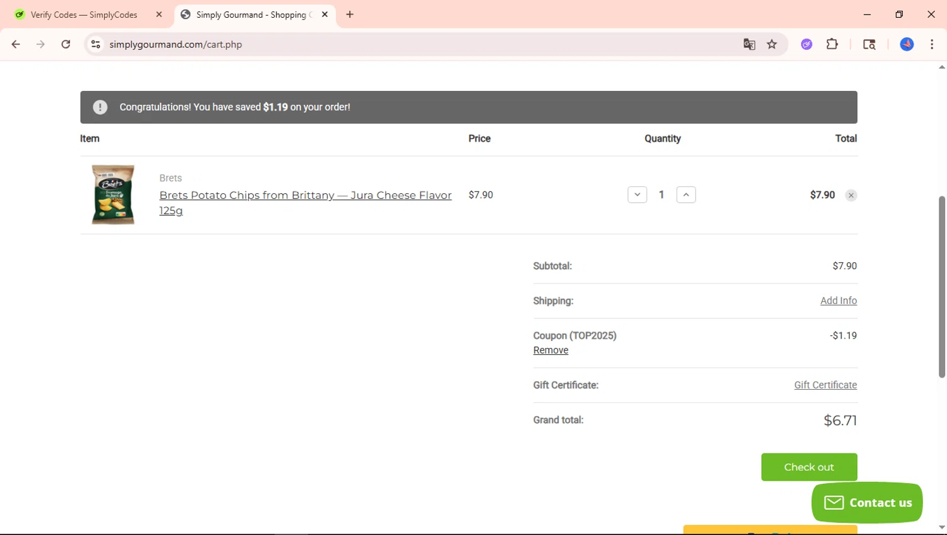Click the page vertical scrollbar thumb
The height and width of the screenshot is (535, 947).
coord(942,287)
